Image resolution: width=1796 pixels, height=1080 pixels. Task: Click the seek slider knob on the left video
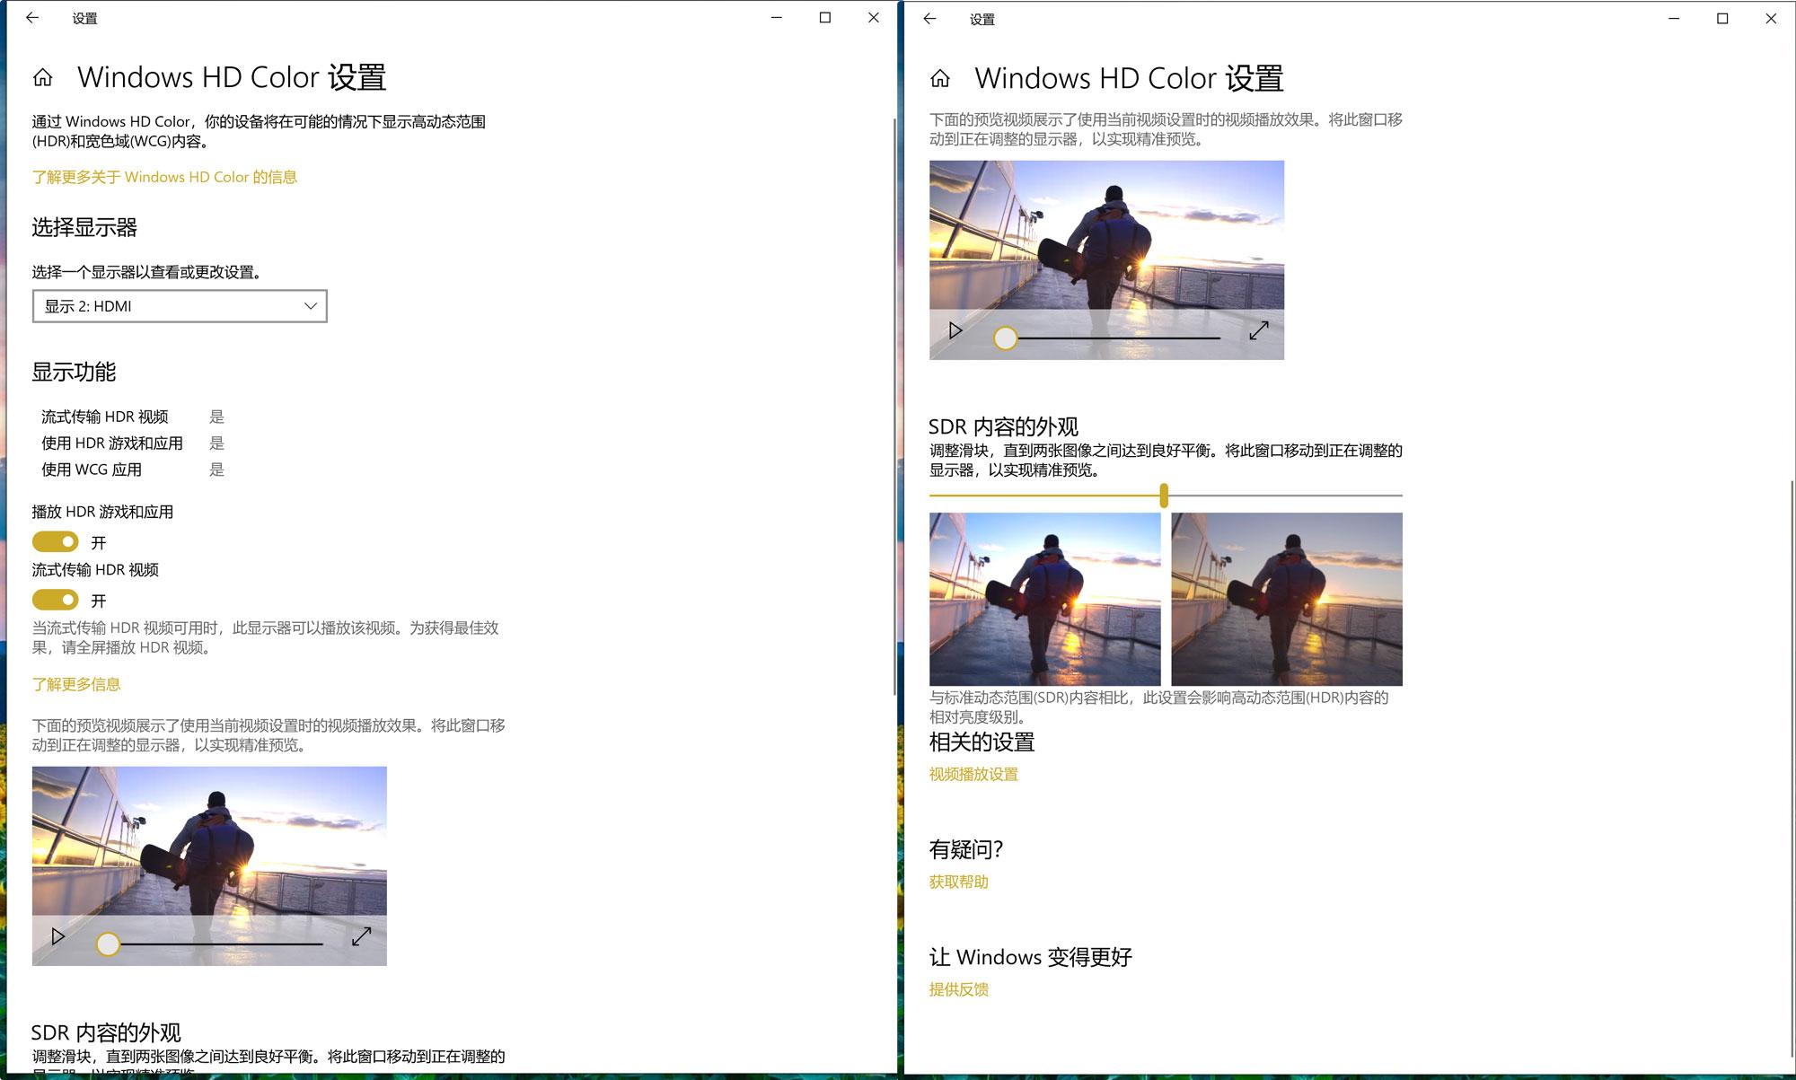coord(110,944)
